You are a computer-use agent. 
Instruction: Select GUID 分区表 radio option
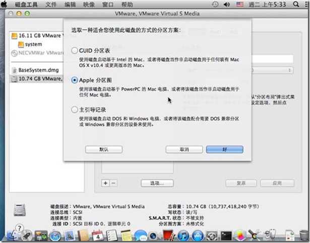point(74,51)
